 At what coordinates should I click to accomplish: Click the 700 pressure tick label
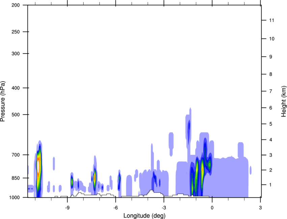16,155
